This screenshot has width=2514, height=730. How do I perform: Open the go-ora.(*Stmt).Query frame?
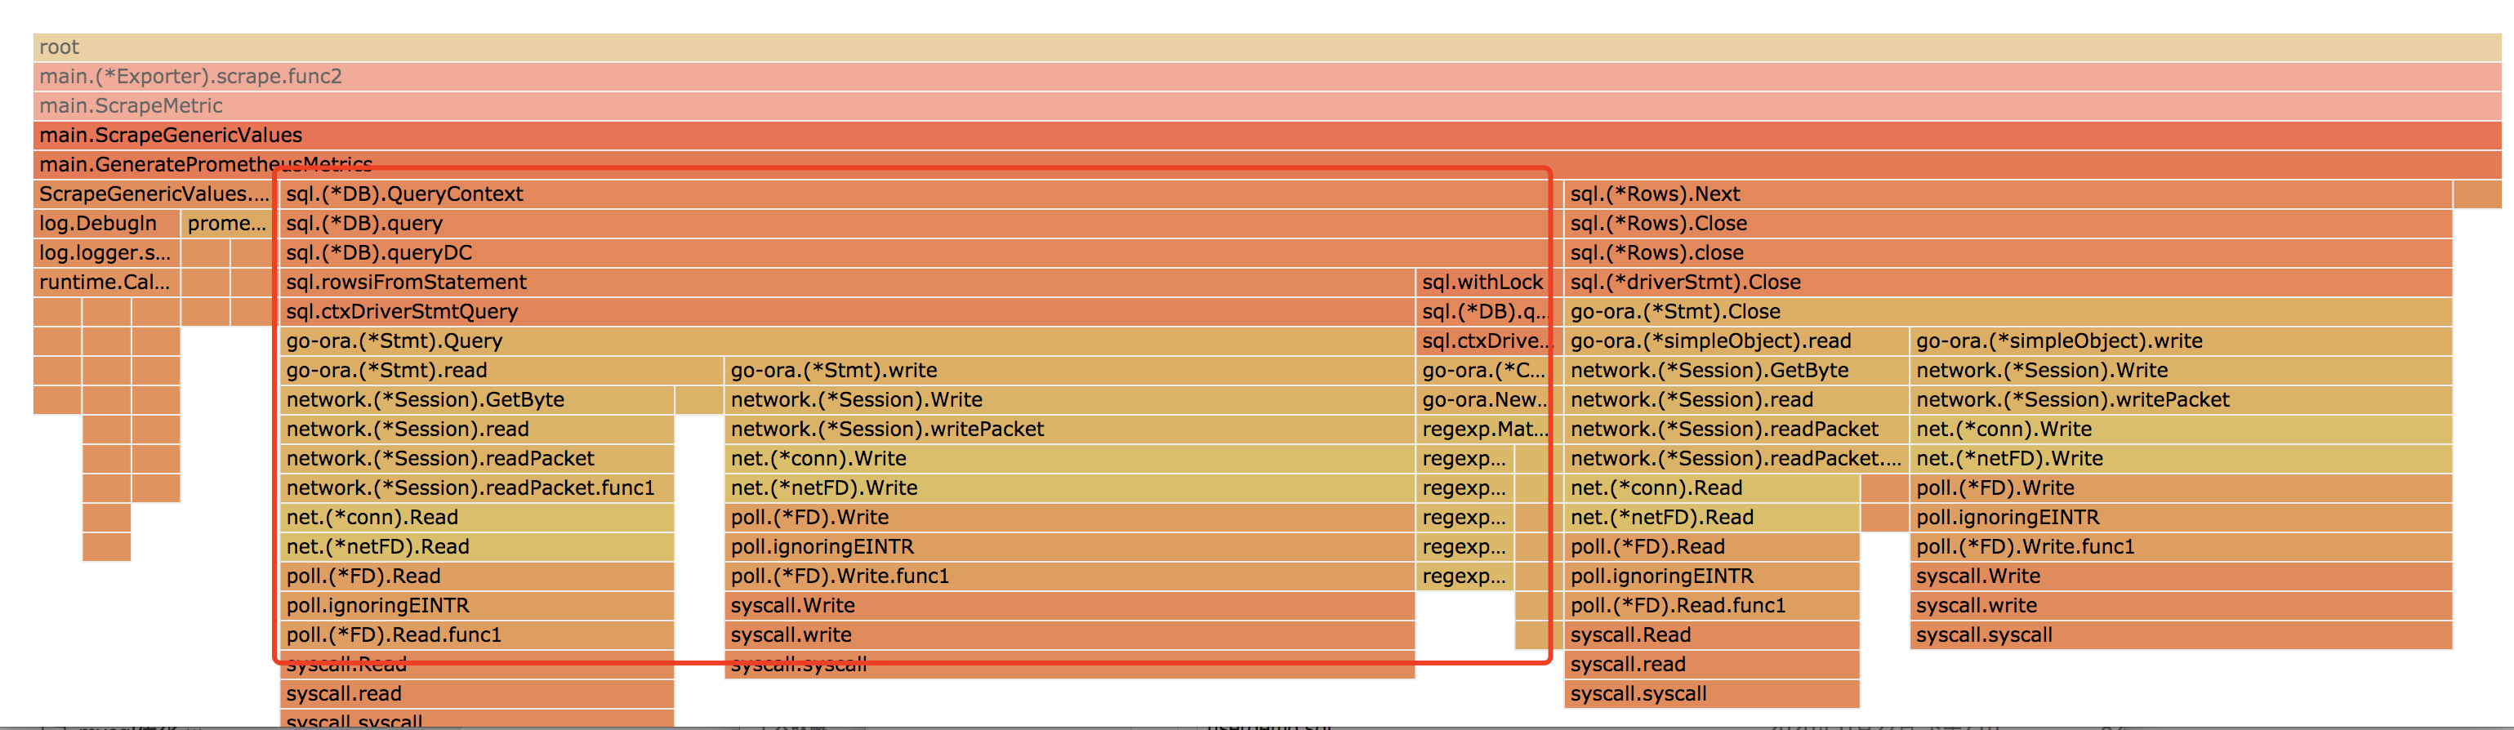click(x=846, y=341)
